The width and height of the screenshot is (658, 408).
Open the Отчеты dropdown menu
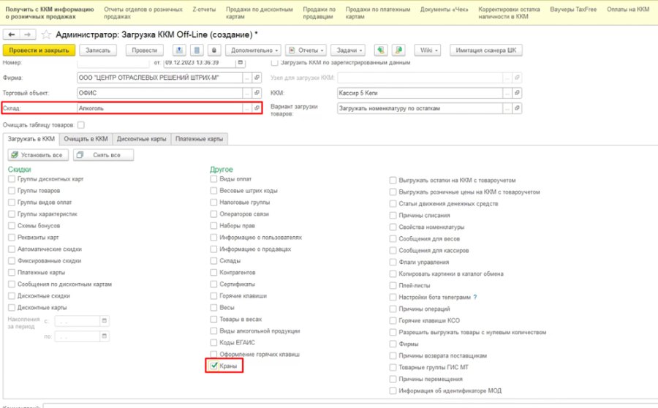pyautogui.click(x=306, y=50)
